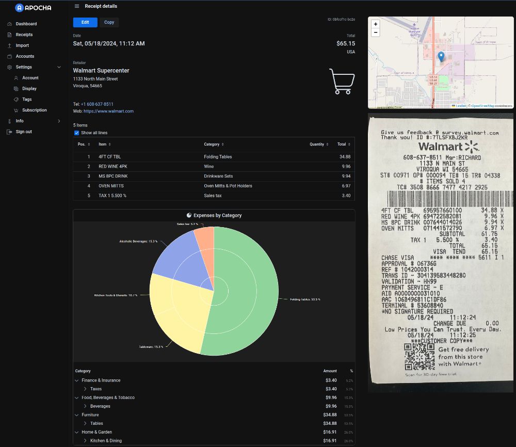Click the Display settings icon

point(16,89)
